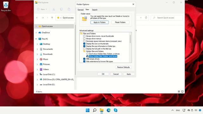Enable Always show menus checkbox

[x=84, y=39]
